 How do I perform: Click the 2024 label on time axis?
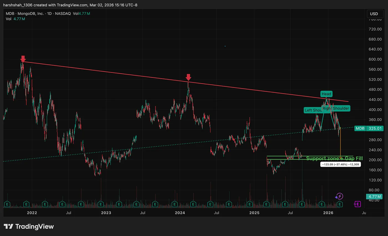pyautogui.click(x=180, y=213)
